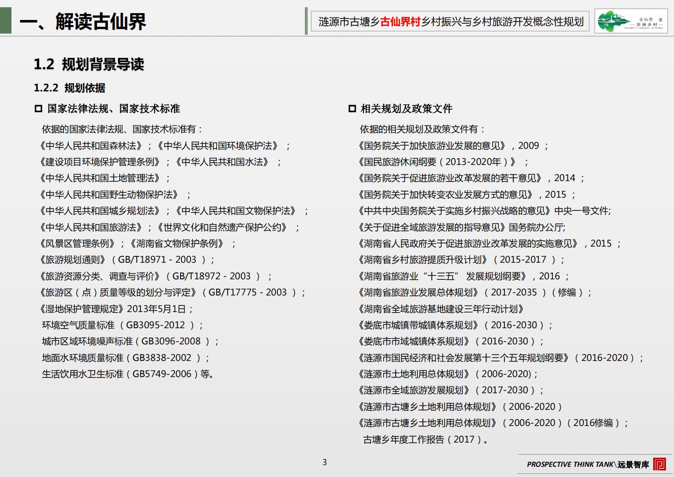
Task: Click 生活饮用水卫生标准 GB5749-2006 line
Action: pos(128,374)
